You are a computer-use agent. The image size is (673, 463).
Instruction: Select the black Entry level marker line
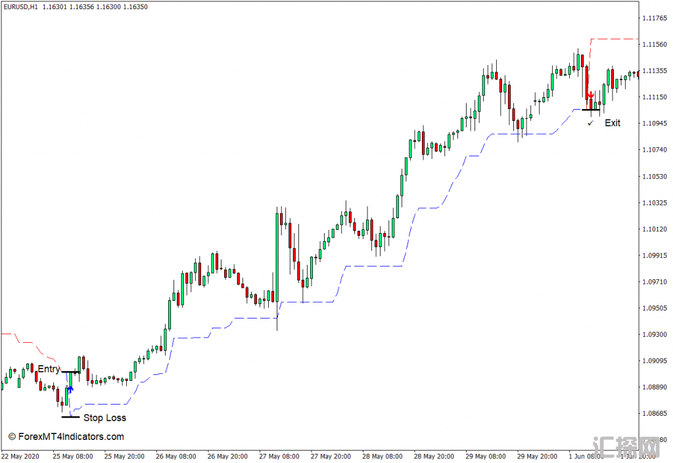coord(70,372)
